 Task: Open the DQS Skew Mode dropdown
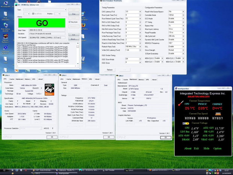coord(133,59)
